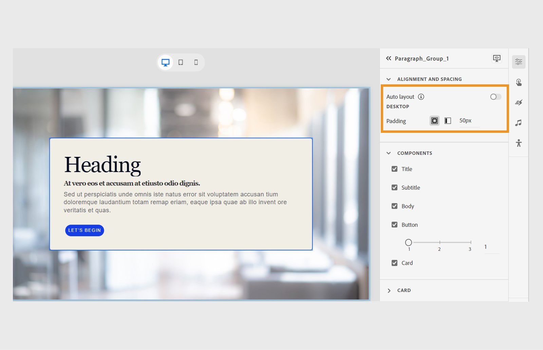Uncheck the Body component checkbox

click(x=394, y=206)
